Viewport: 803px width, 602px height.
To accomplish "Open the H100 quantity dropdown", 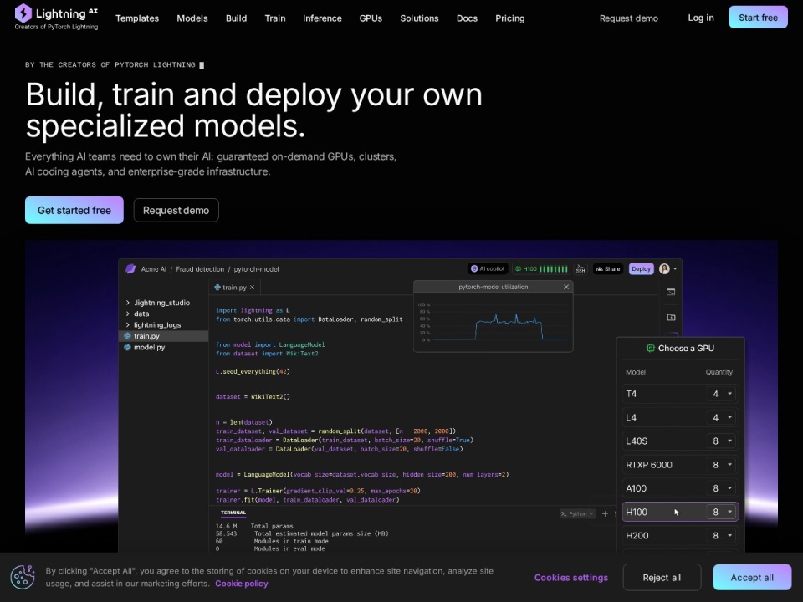I will pyautogui.click(x=722, y=512).
